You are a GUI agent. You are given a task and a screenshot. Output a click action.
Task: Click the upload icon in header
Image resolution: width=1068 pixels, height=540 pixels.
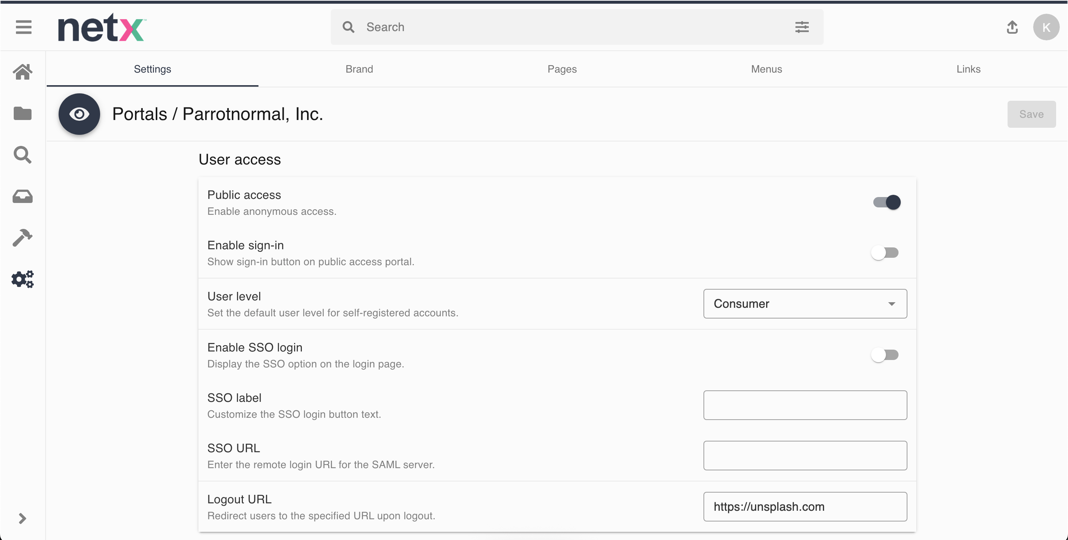(x=1012, y=27)
